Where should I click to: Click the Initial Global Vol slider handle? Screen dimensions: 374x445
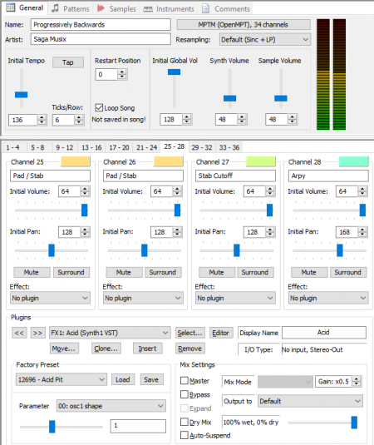coord(174,72)
